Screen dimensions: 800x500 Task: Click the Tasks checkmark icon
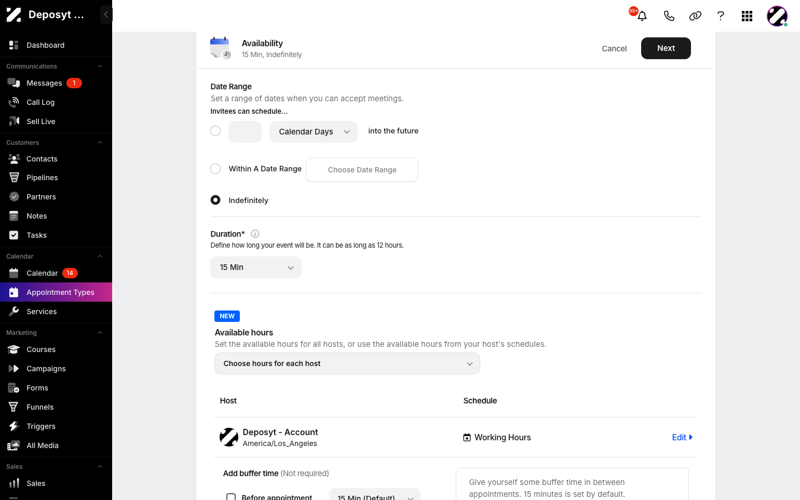pos(14,235)
